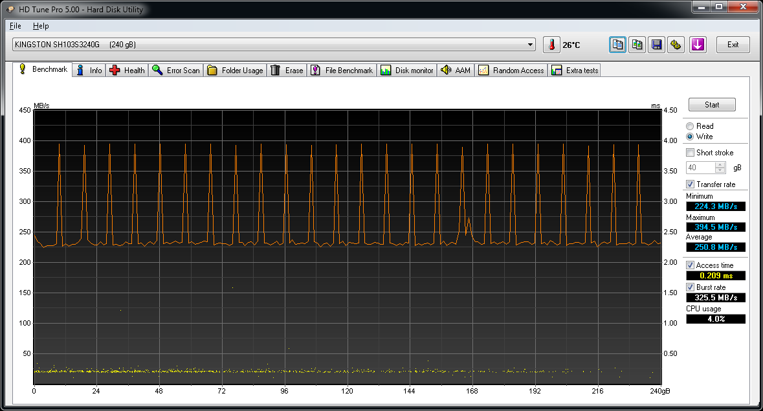Click the access time value 0.209 ms
Image resolution: width=763 pixels, height=411 pixels.
pyautogui.click(x=716, y=276)
